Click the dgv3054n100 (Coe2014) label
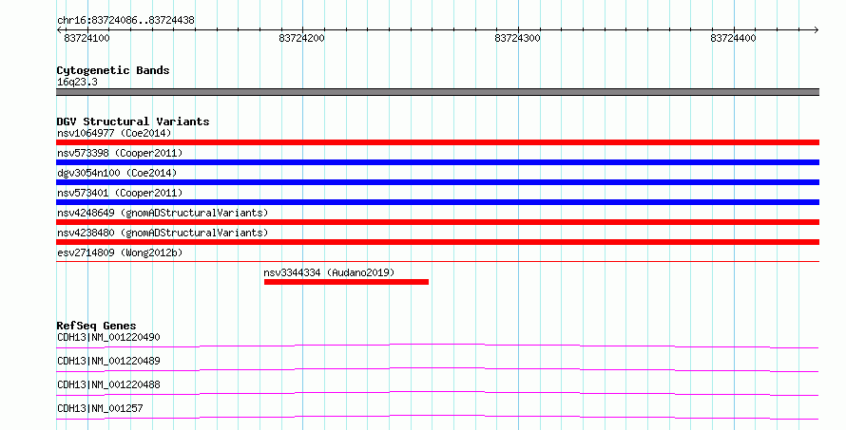Image resolution: width=846 pixels, height=430 pixels. pyautogui.click(x=117, y=173)
